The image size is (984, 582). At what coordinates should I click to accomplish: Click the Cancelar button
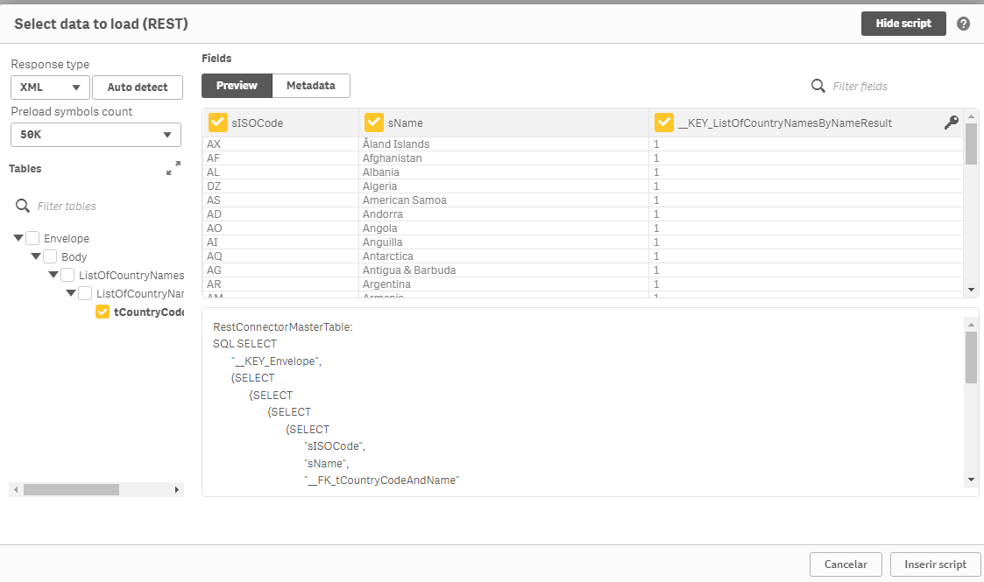click(846, 564)
